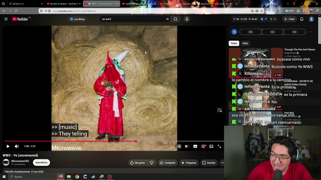321x180 pixels.
Task: Enter fullscreen mode in the player
Action: tap(219, 146)
